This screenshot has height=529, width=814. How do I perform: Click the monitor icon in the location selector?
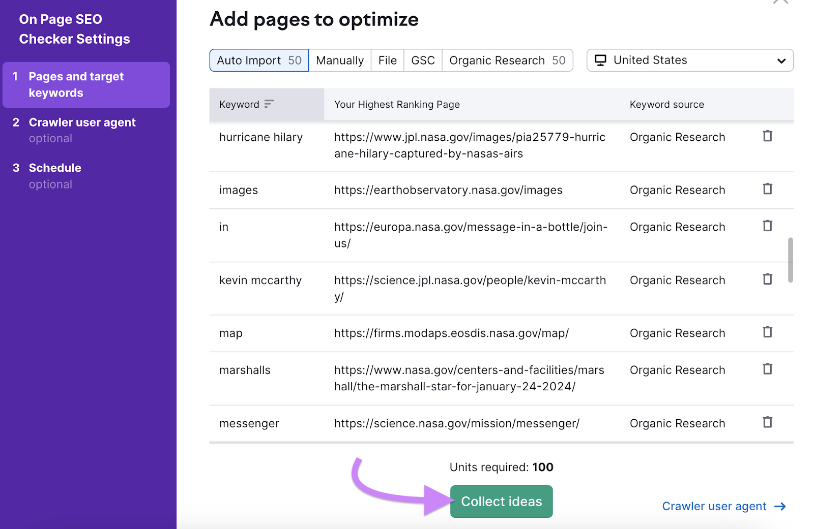[x=602, y=60]
